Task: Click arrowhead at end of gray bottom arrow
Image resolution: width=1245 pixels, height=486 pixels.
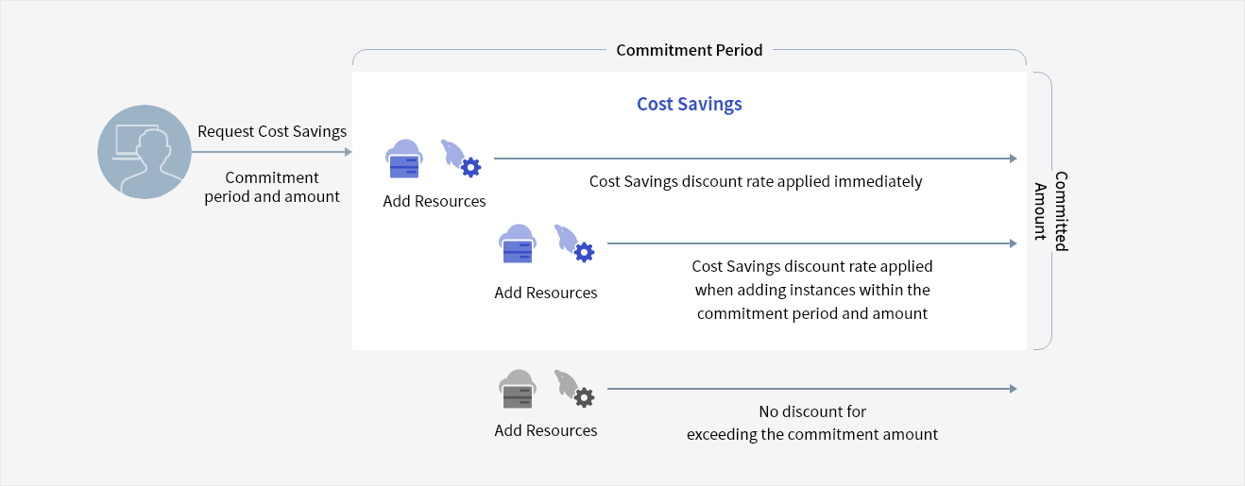Action: click(x=1013, y=389)
